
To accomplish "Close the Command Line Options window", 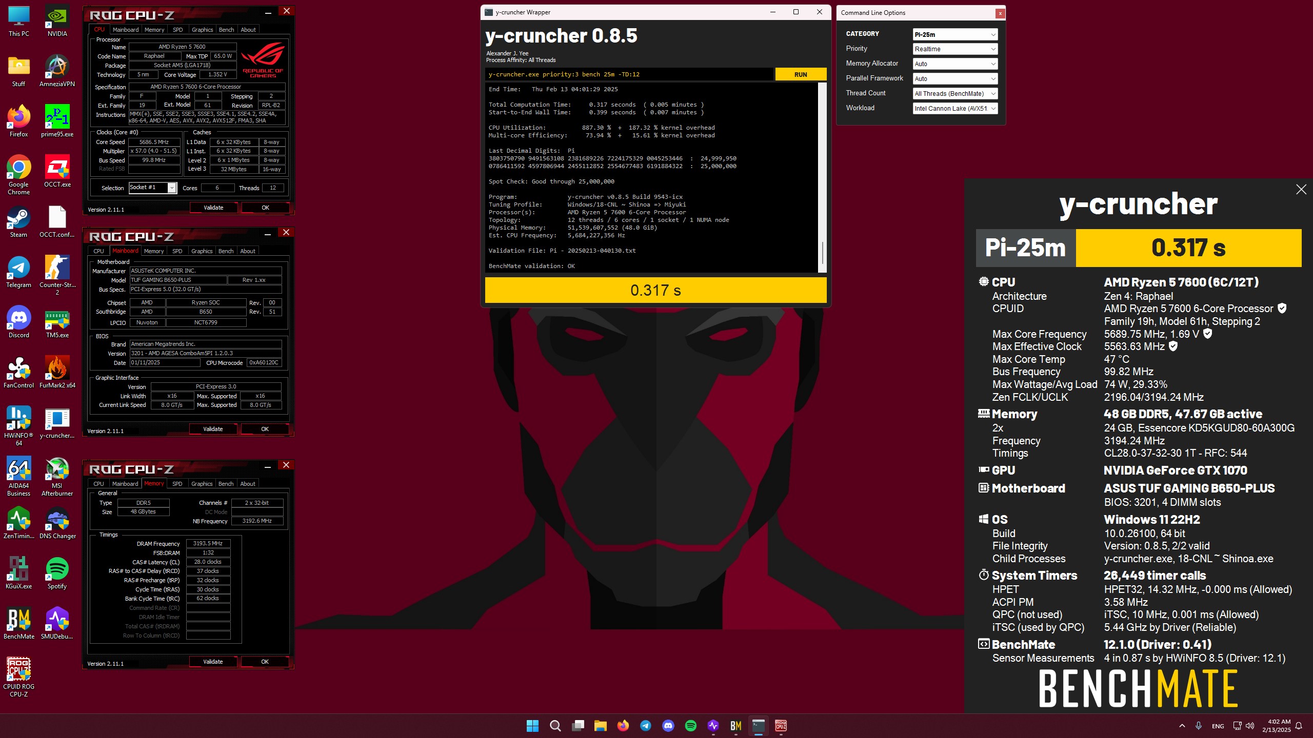I will coord(1000,13).
